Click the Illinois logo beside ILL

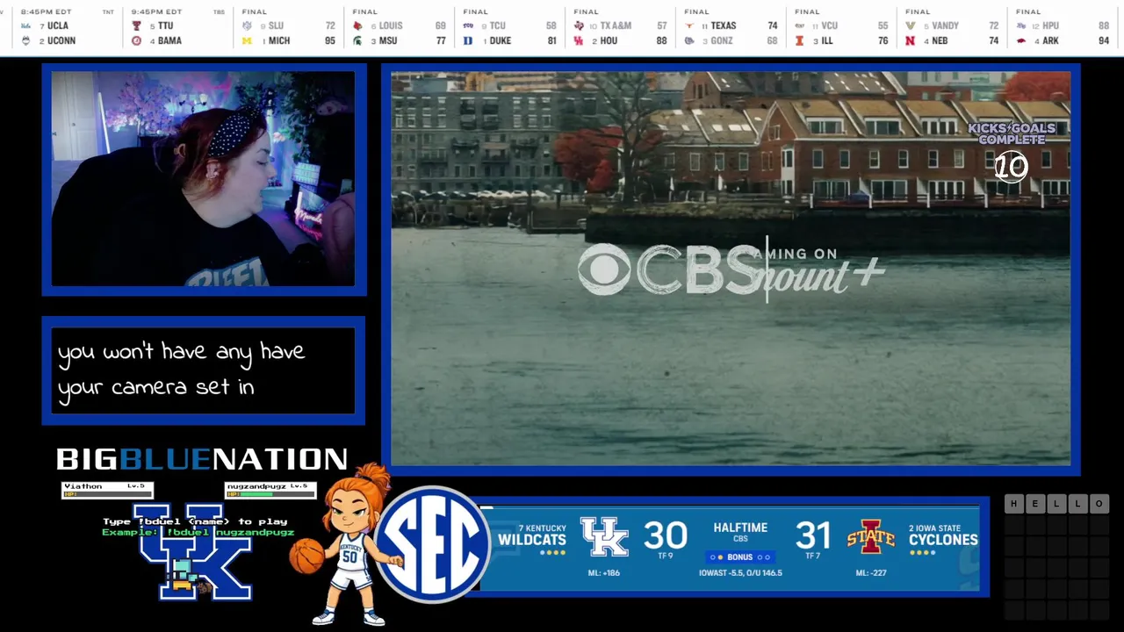coord(800,41)
